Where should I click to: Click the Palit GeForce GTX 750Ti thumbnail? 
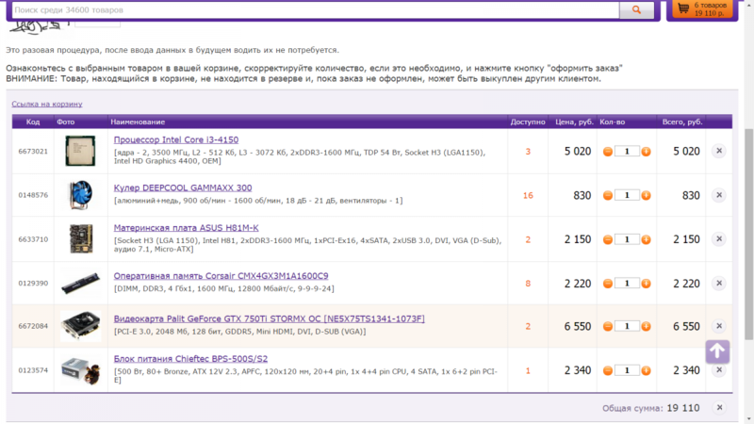point(81,327)
